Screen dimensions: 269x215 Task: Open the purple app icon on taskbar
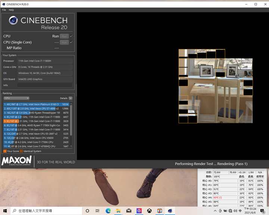point(139,211)
